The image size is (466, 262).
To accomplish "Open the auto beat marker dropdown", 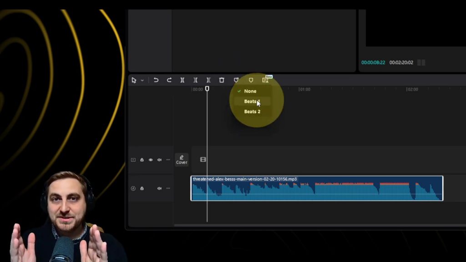I will 236,80.
